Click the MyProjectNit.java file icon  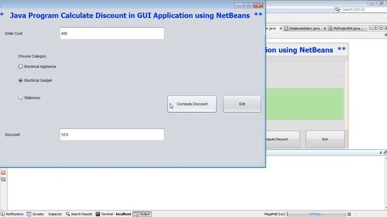pyautogui.click(x=331, y=28)
